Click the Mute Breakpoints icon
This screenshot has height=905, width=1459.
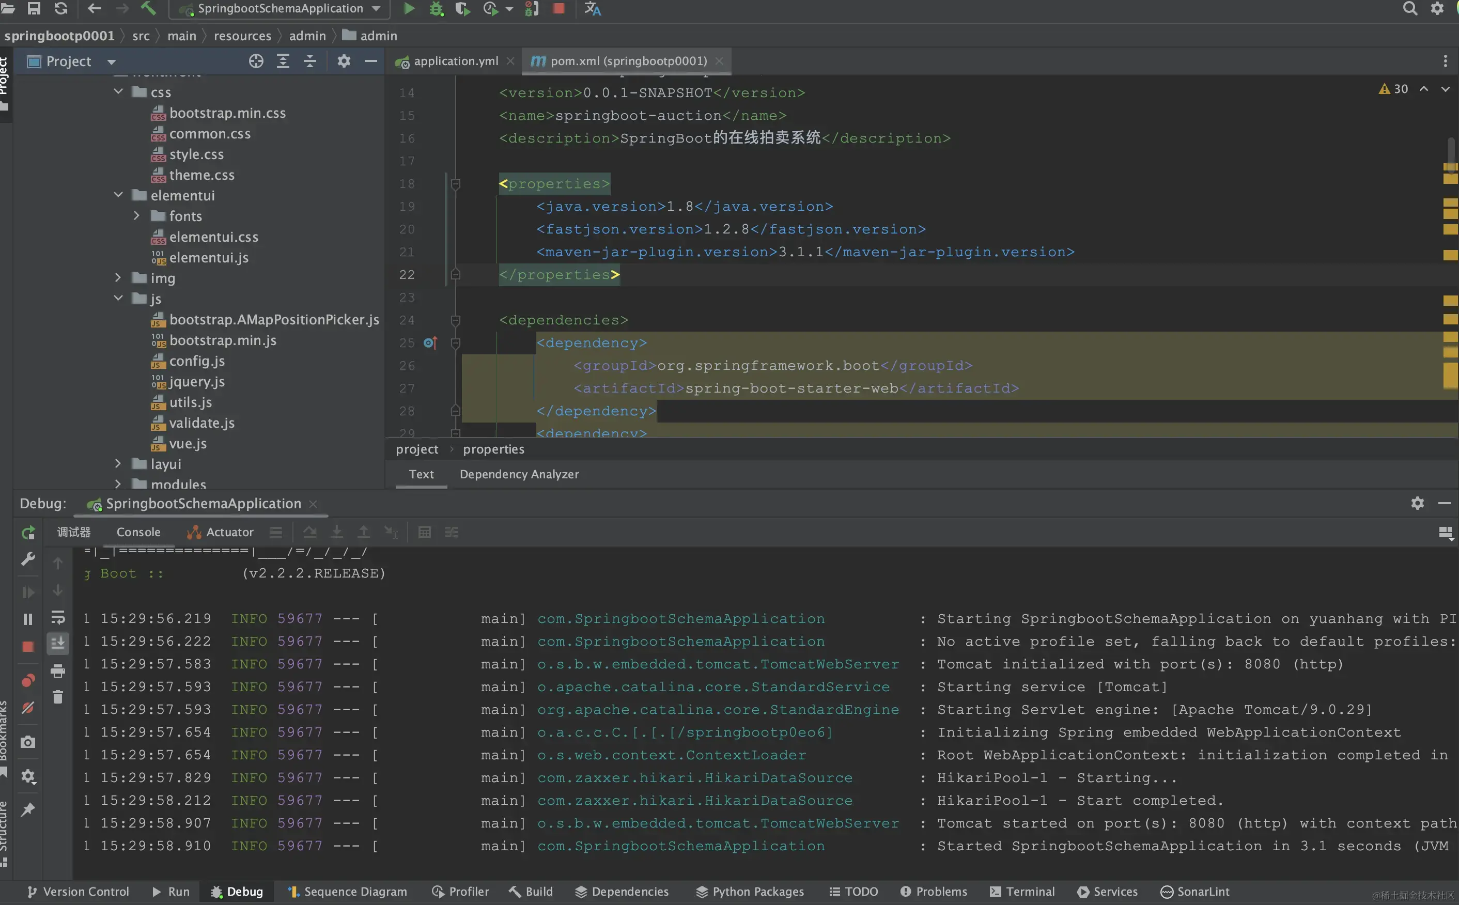[x=28, y=708]
